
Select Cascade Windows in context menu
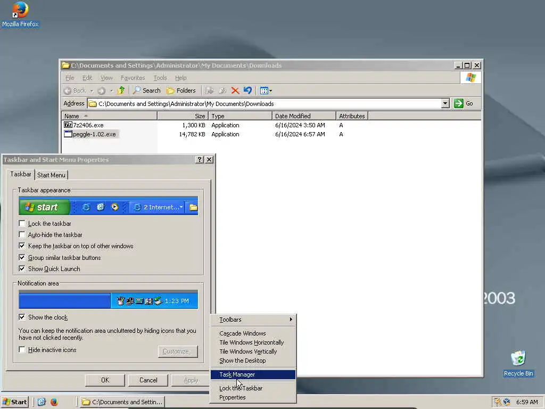click(x=253, y=333)
